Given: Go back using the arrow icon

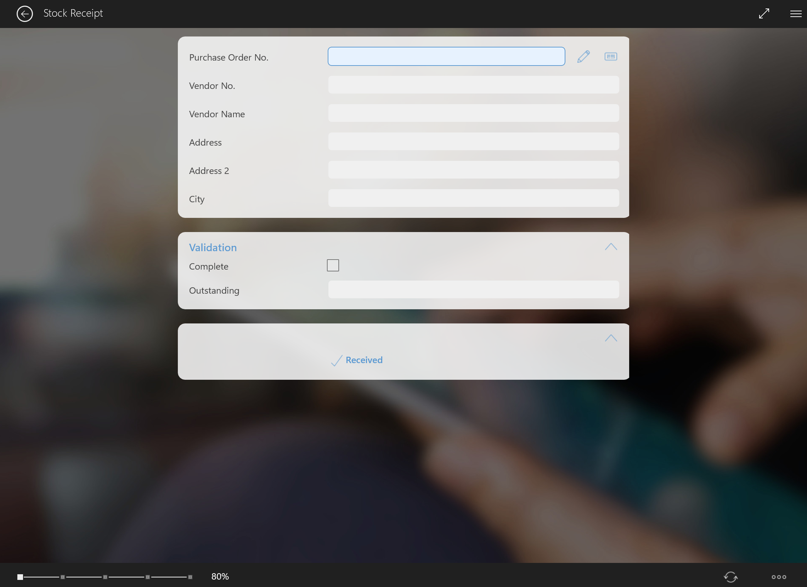Looking at the screenshot, I should 24,14.
